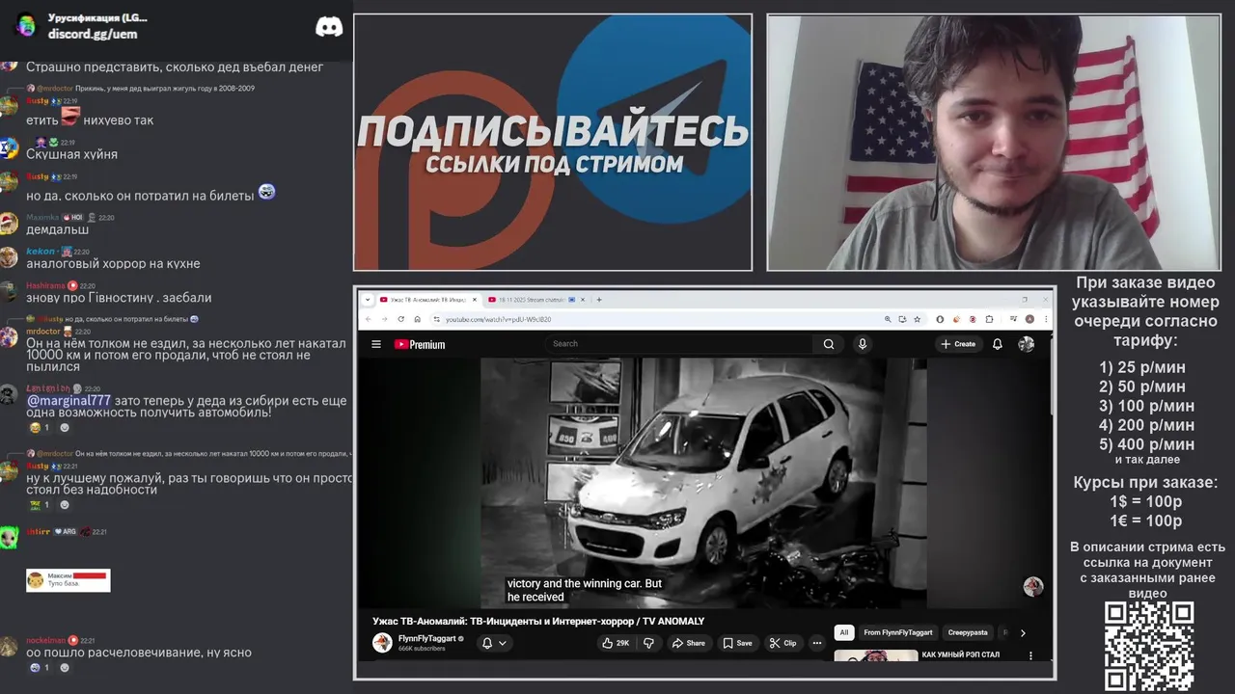
Task: Click the laughing reaction under marginal777 message
Action: click(41, 428)
